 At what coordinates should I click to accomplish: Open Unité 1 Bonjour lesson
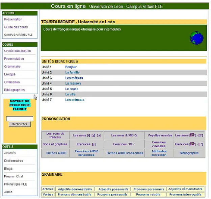[71, 67]
